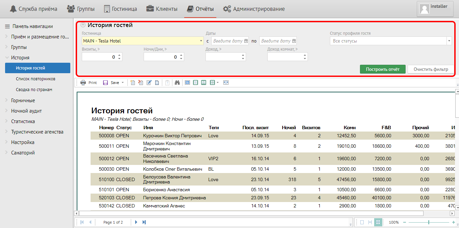Screen dimensions: 459x228
Task: Click the delete page icon with red X
Action: 141,83
